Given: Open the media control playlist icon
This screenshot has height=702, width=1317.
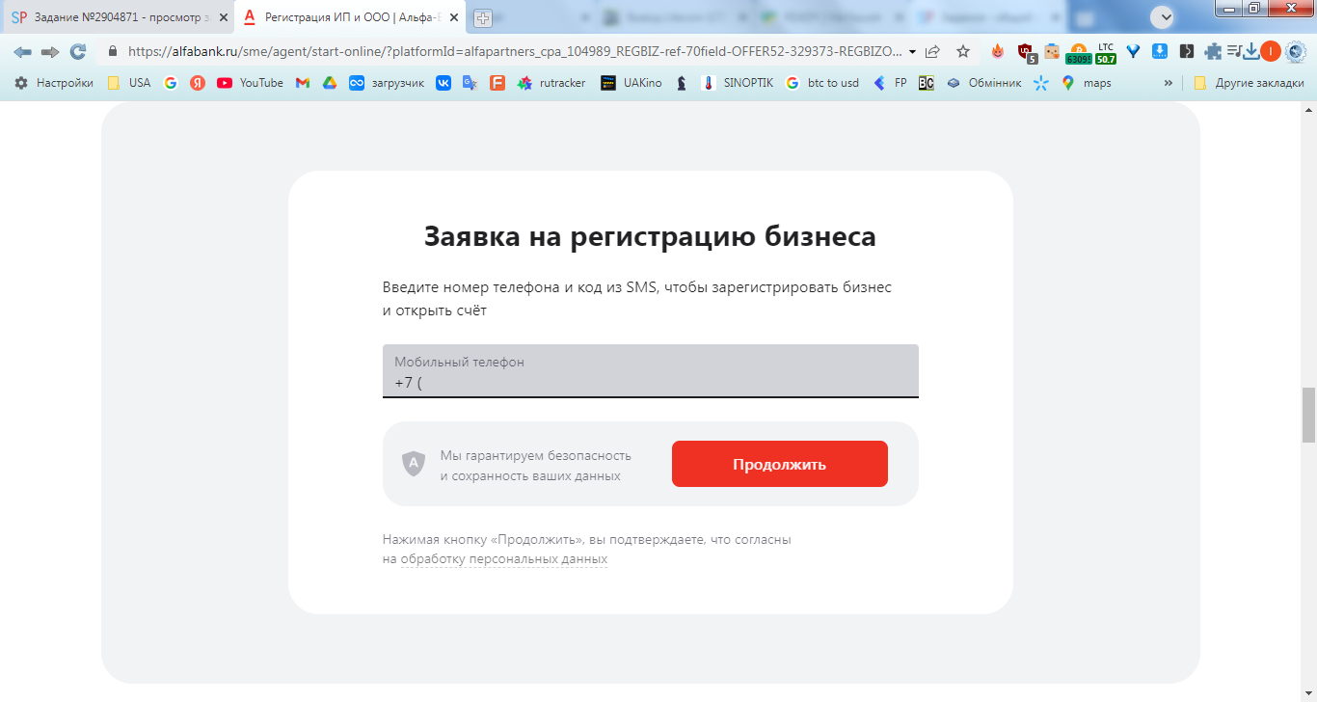Looking at the screenshot, I should 1235,51.
